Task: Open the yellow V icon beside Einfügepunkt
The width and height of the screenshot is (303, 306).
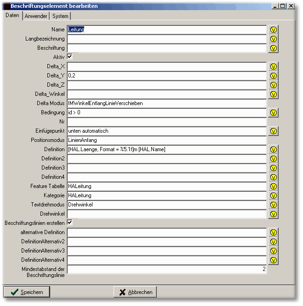Action: pyautogui.click(x=274, y=131)
